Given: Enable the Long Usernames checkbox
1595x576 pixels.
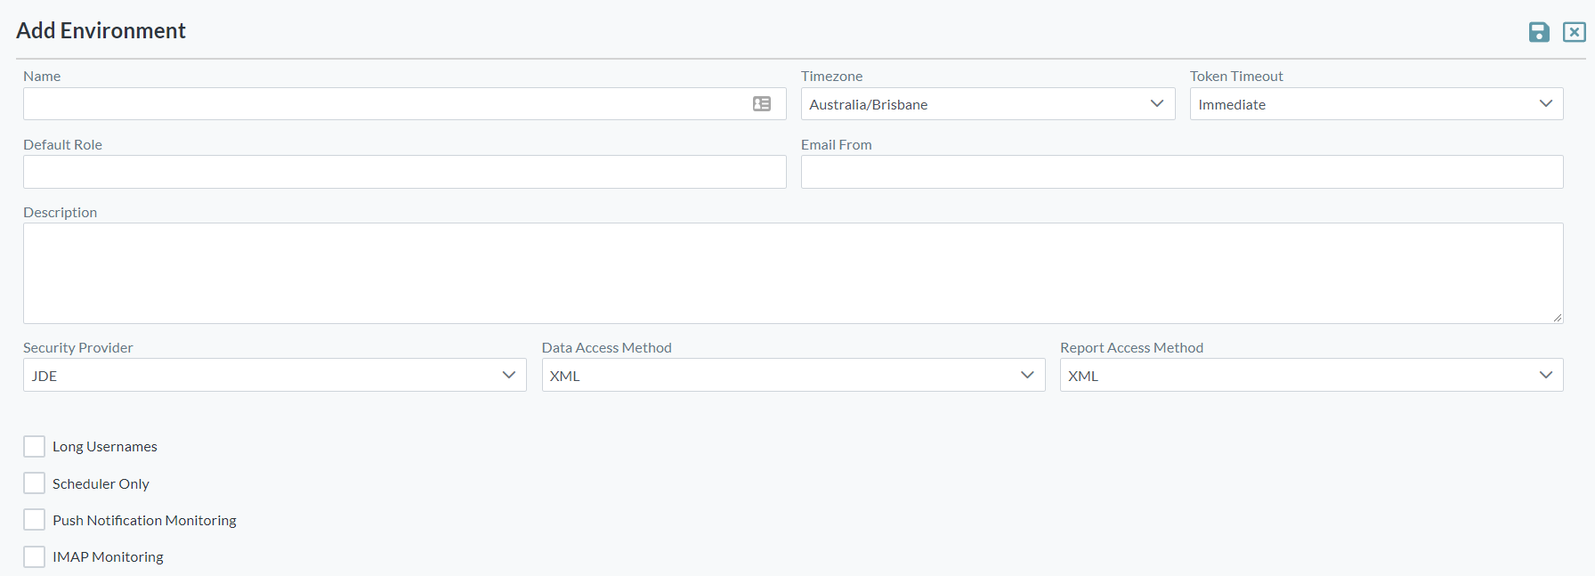Looking at the screenshot, I should [35, 447].
